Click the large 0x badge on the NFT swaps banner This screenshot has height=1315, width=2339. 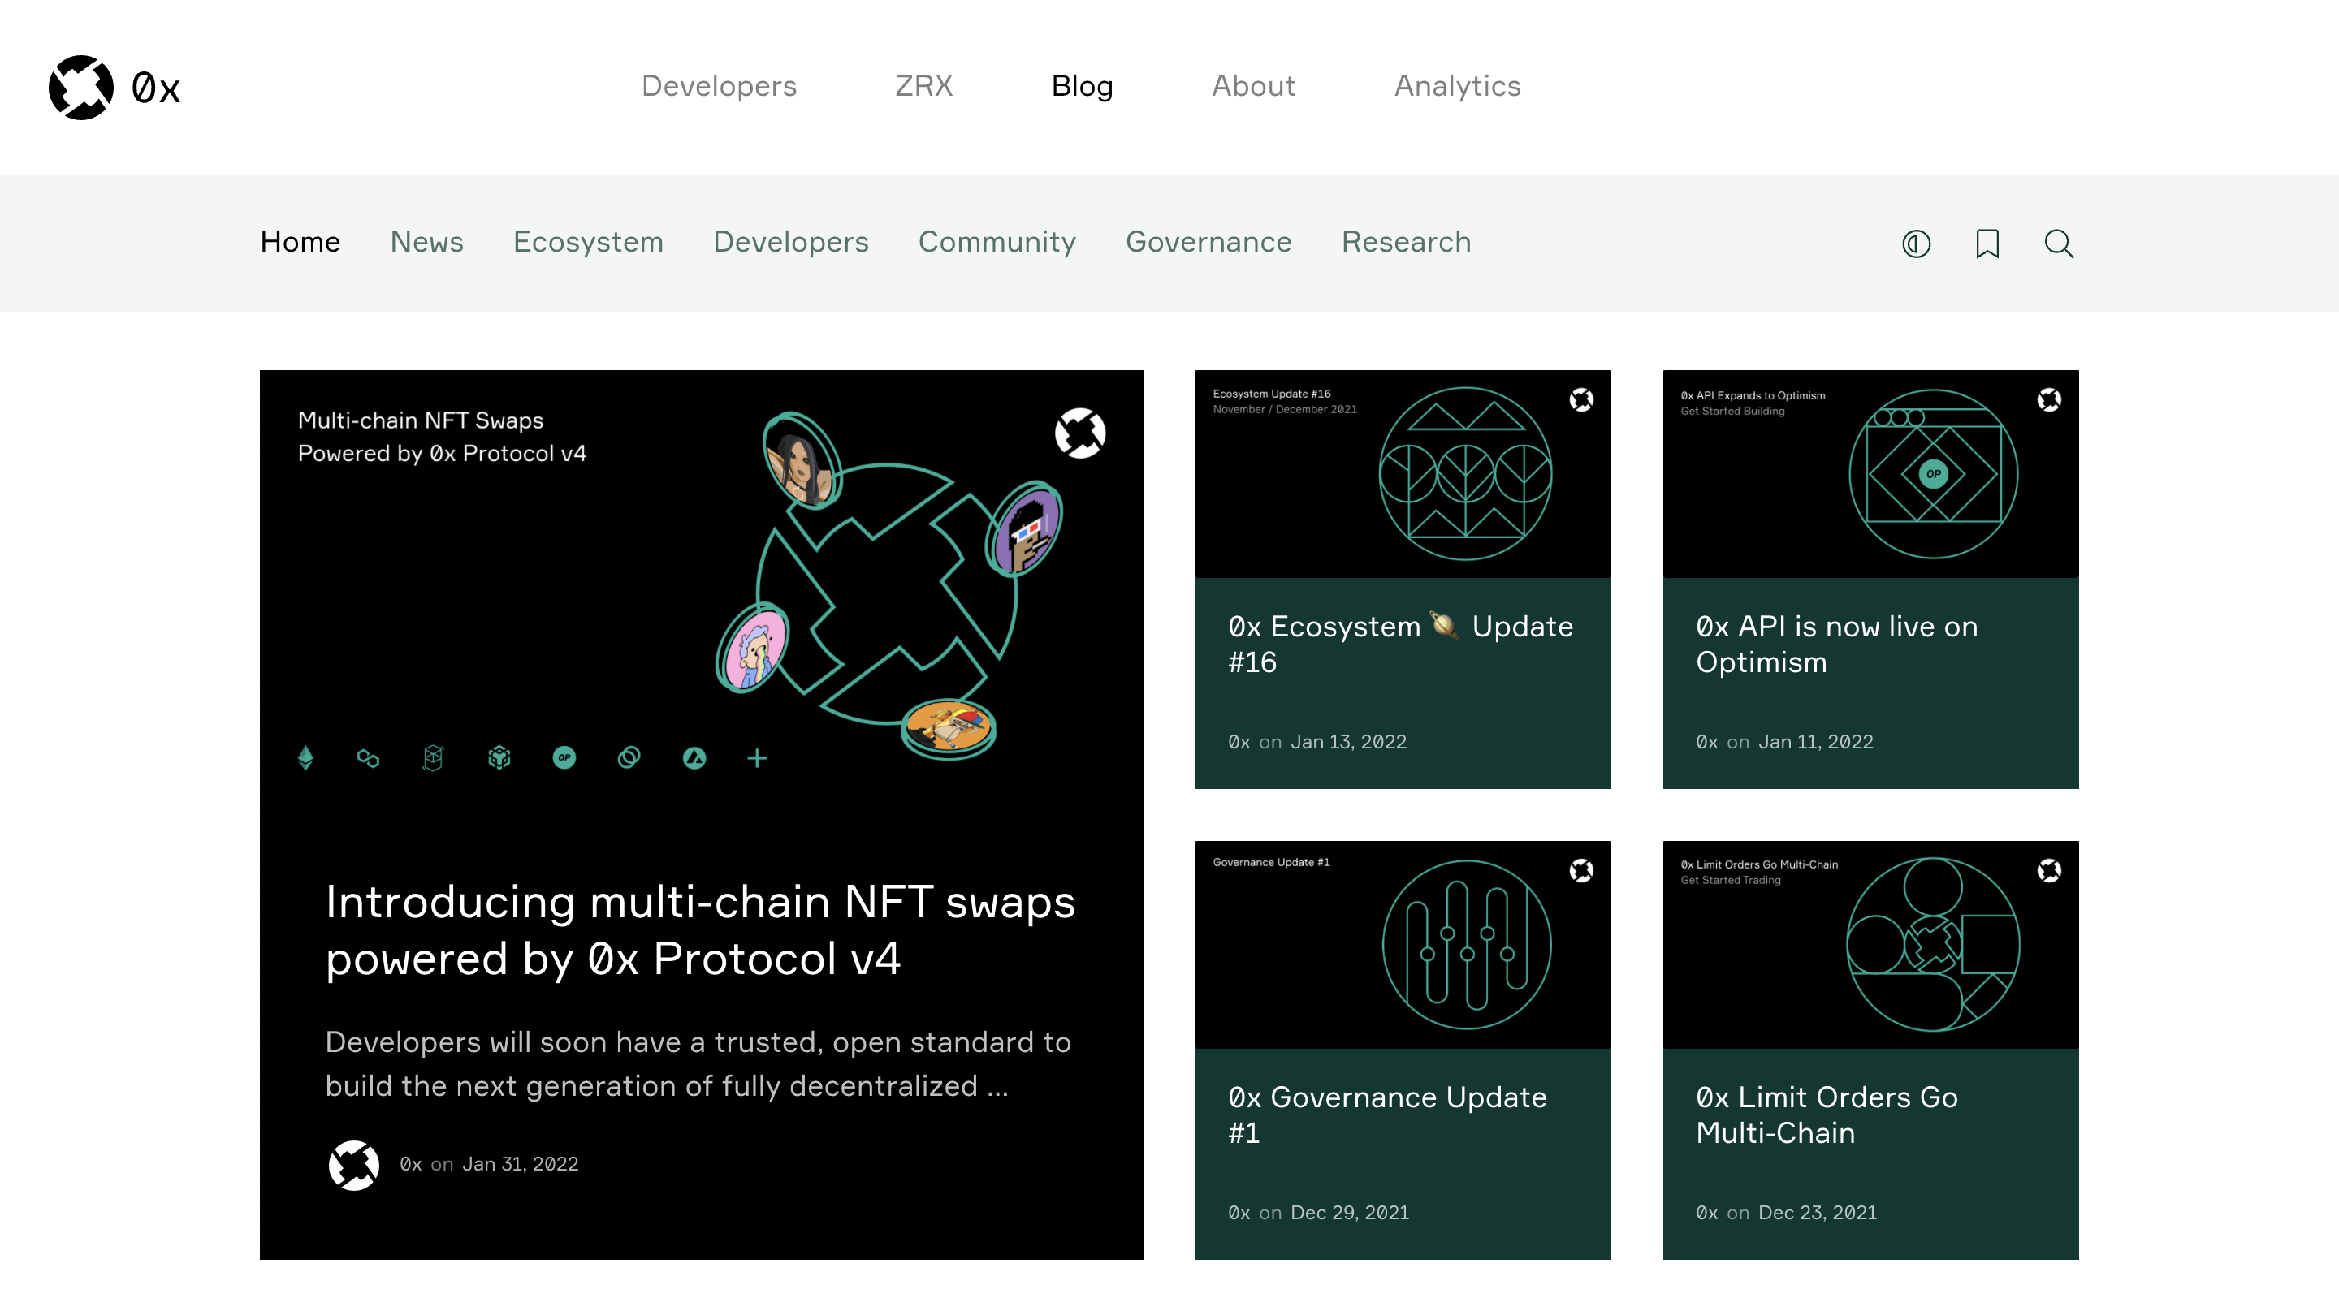tap(1079, 433)
